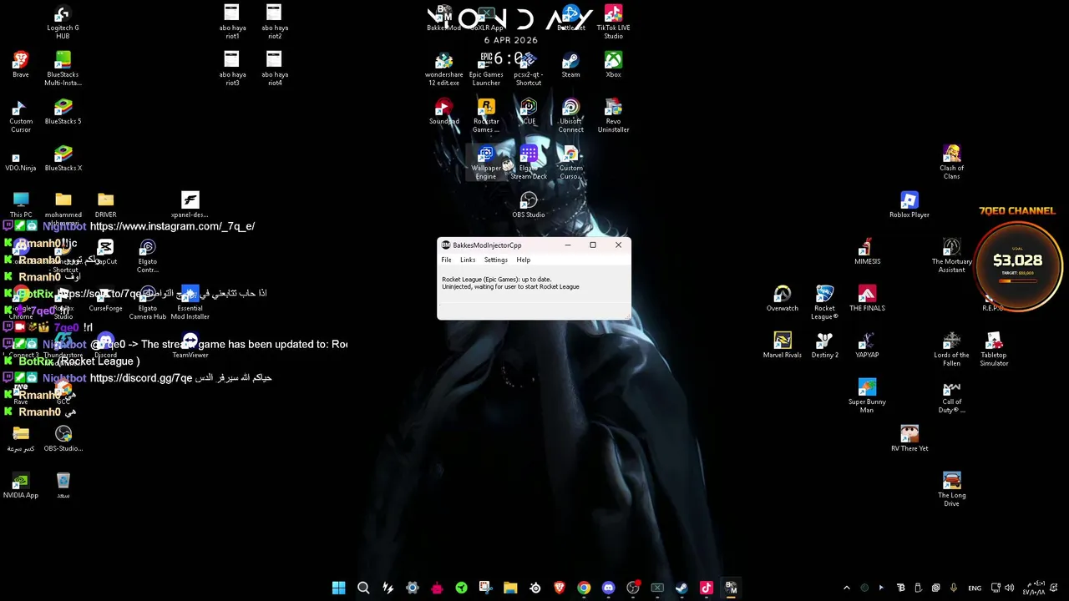The width and height of the screenshot is (1069, 601).
Task: Select the Super Bunny Man icon
Action: pyautogui.click(x=867, y=396)
